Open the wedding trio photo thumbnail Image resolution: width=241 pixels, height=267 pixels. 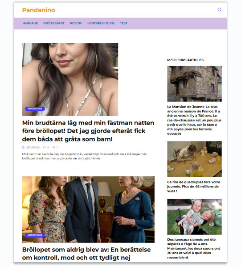click(x=88, y=209)
